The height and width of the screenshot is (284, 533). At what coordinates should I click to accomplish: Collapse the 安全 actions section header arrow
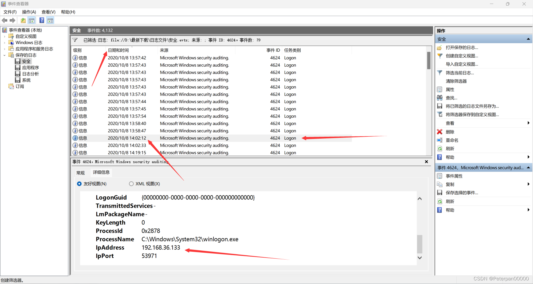pyautogui.click(x=528, y=39)
